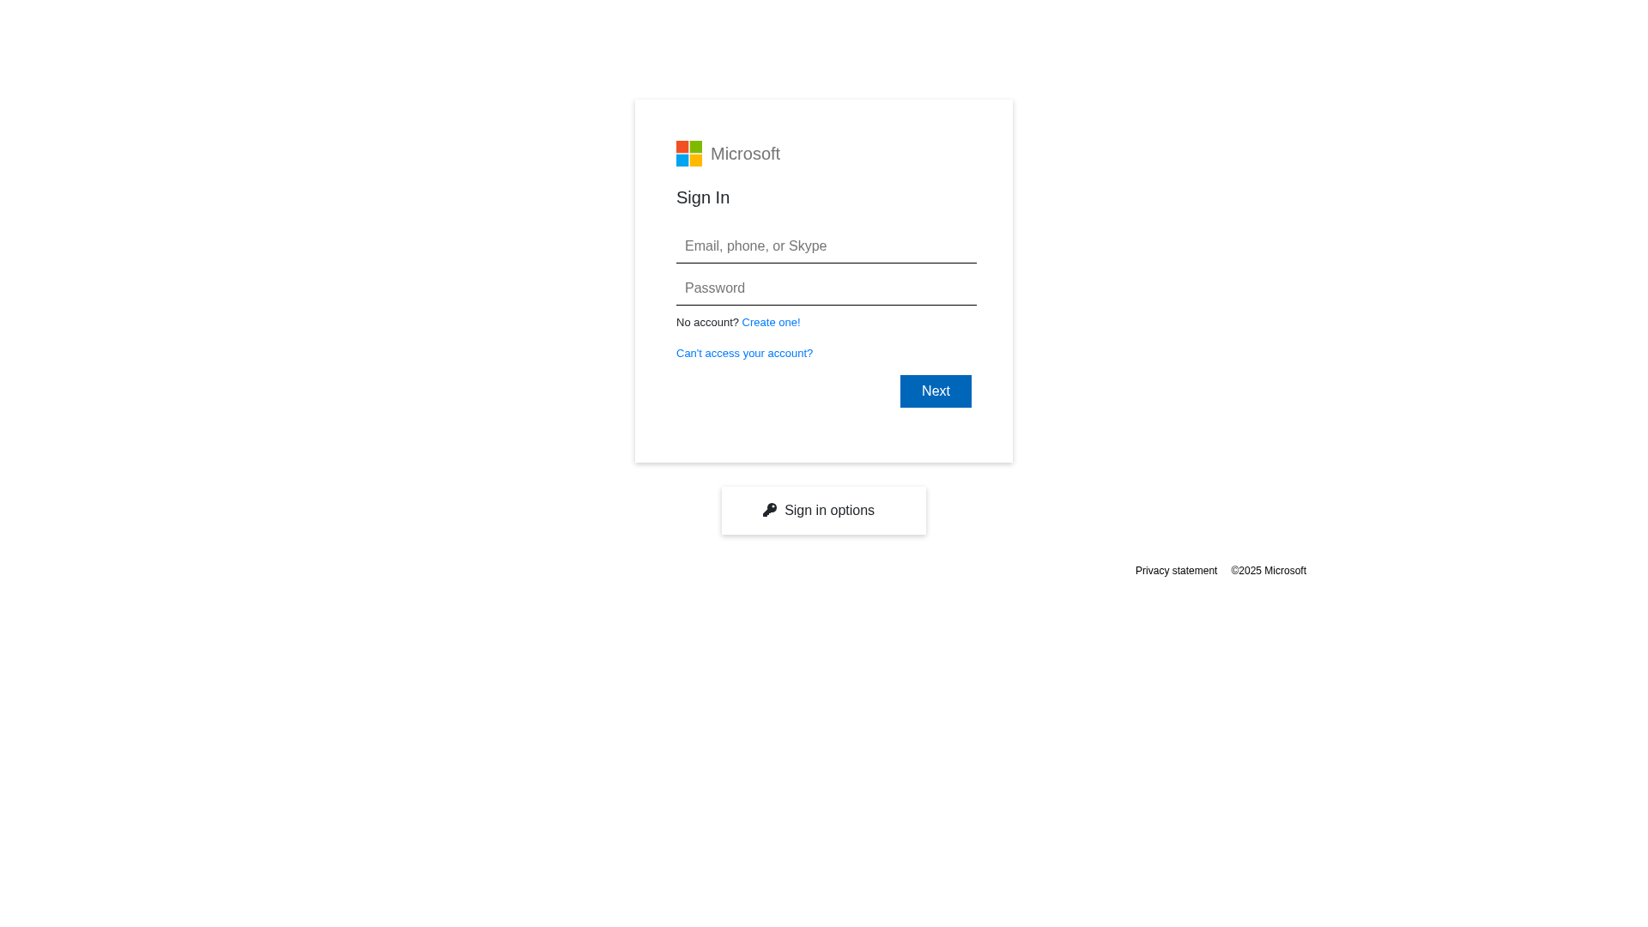Image resolution: width=1648 pixels, height=927 pixels.
Task: Click the Sign In heading text
Action: click(x=703, y=197)
